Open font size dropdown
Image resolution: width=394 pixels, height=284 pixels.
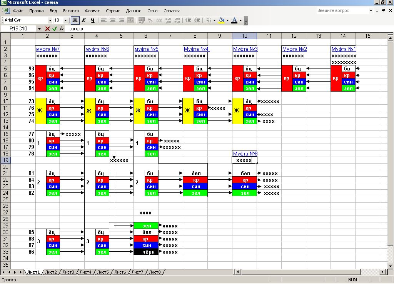pyautogui.click(x=65, y=20)
